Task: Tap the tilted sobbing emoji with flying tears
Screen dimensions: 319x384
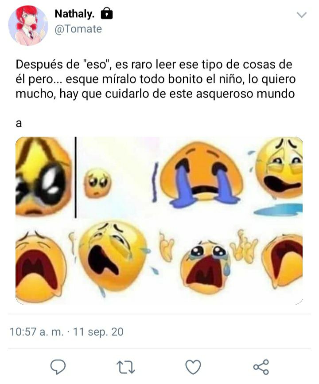Action: [113, 255]
